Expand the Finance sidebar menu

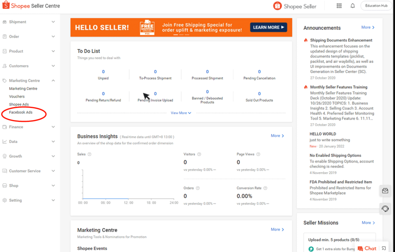coord(28,127)
